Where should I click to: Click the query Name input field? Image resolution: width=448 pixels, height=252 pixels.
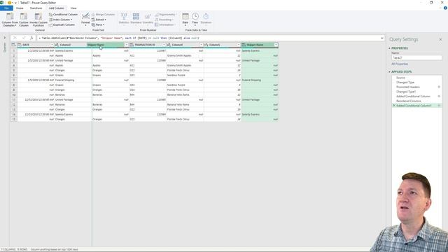[416, 57]
